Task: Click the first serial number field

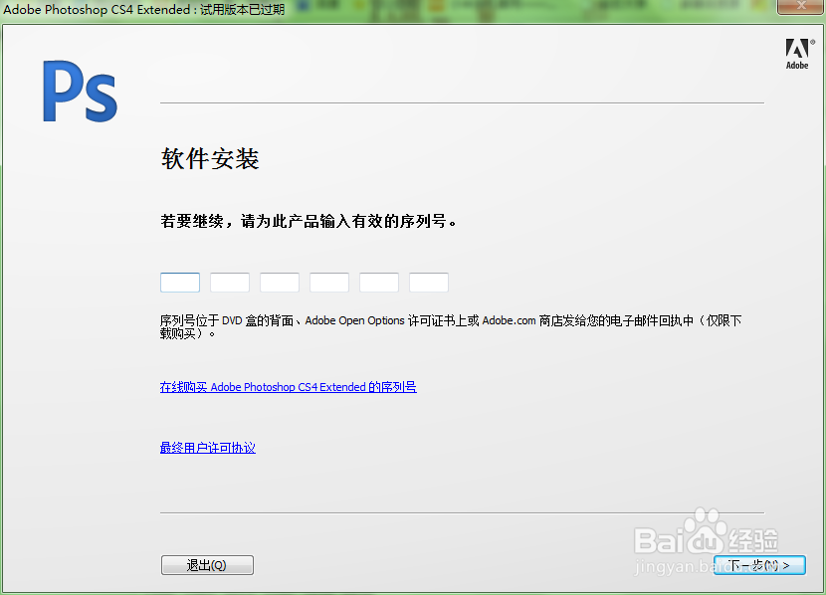Action: pos(180,283)
